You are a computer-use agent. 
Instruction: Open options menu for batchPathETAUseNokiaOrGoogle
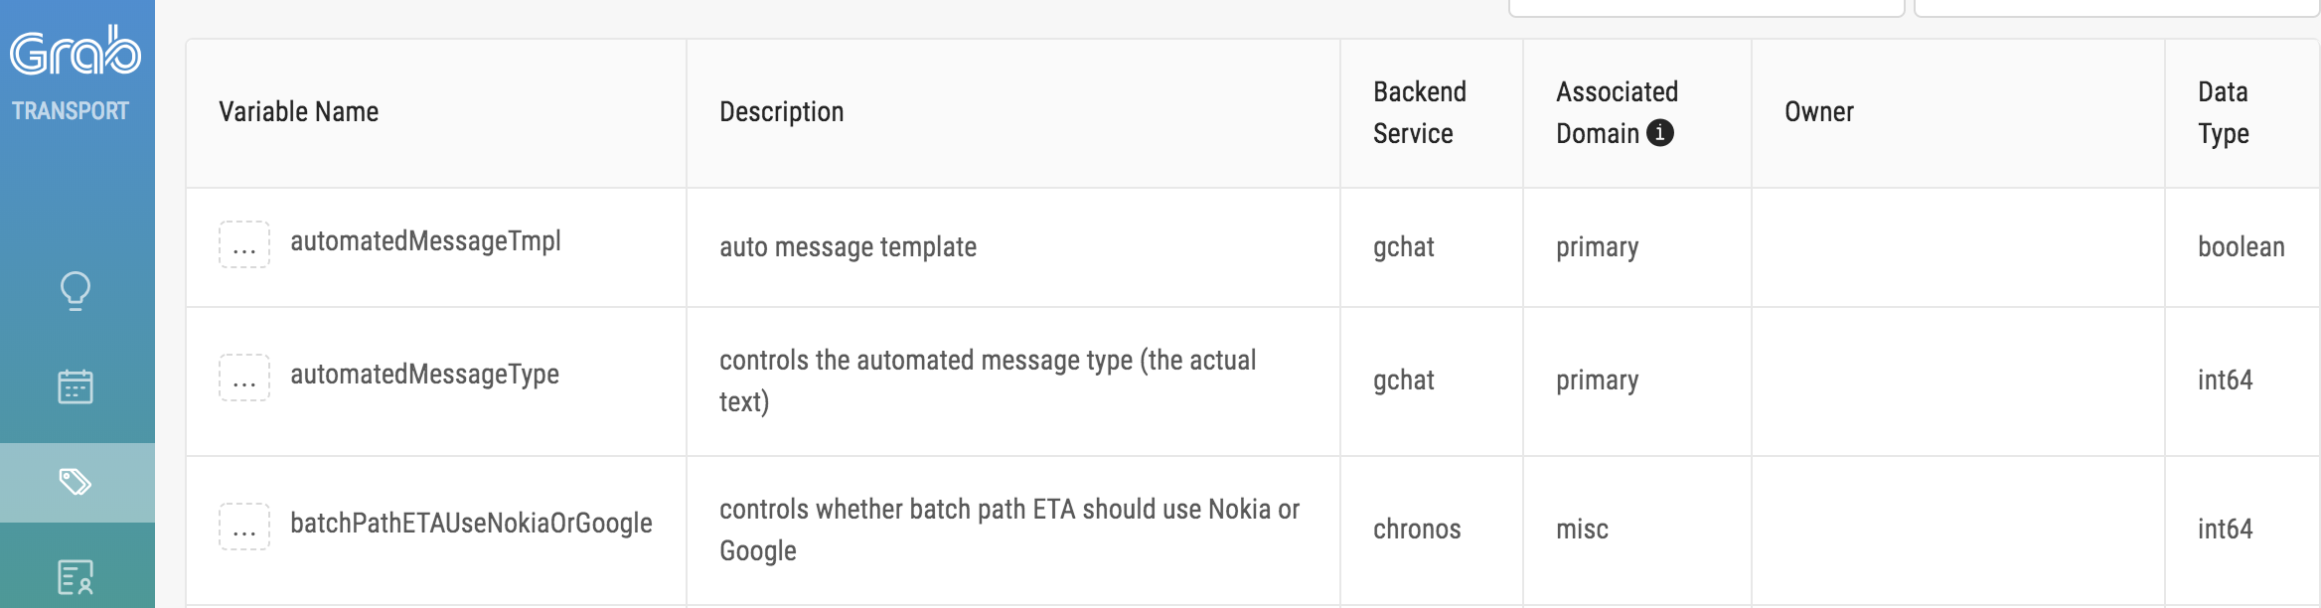click(x=244, y=527)
